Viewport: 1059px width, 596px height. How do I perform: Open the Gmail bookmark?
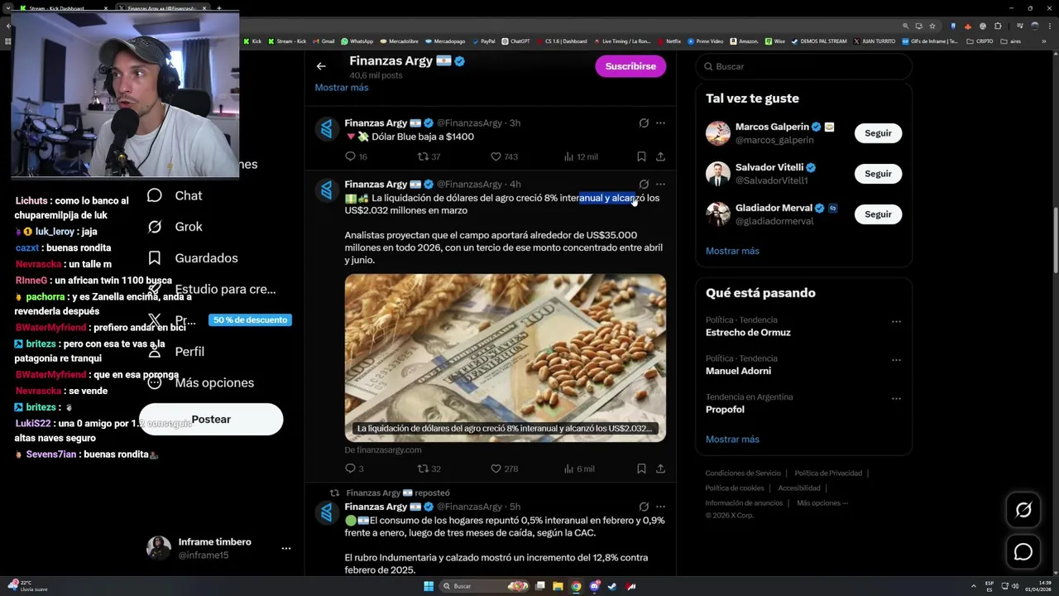coord(323,41)
